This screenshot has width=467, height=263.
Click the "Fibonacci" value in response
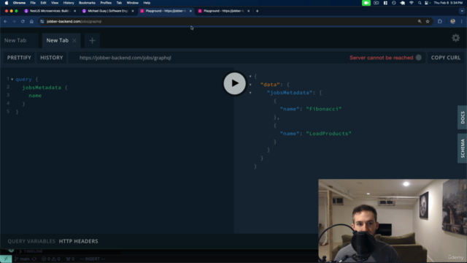point(324,109)
